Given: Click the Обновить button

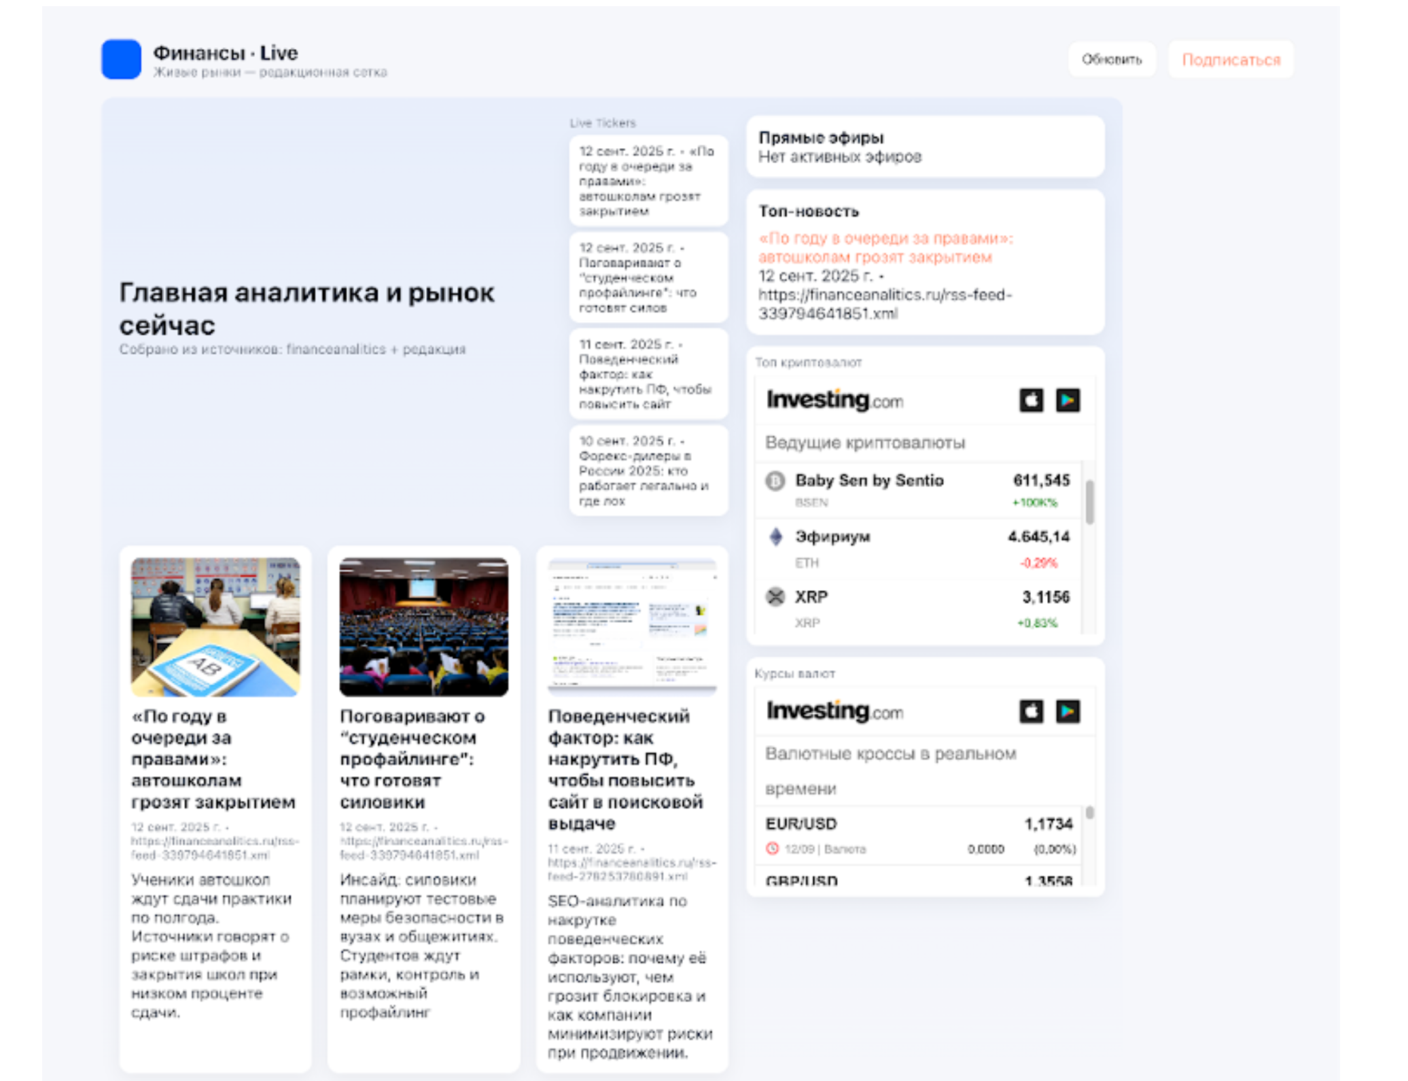Looking at the screenshot, I should coord(1113,60).
